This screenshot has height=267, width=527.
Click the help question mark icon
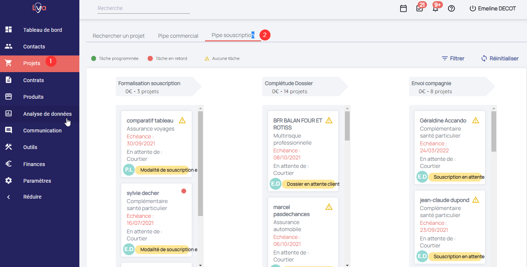point(451,9)
